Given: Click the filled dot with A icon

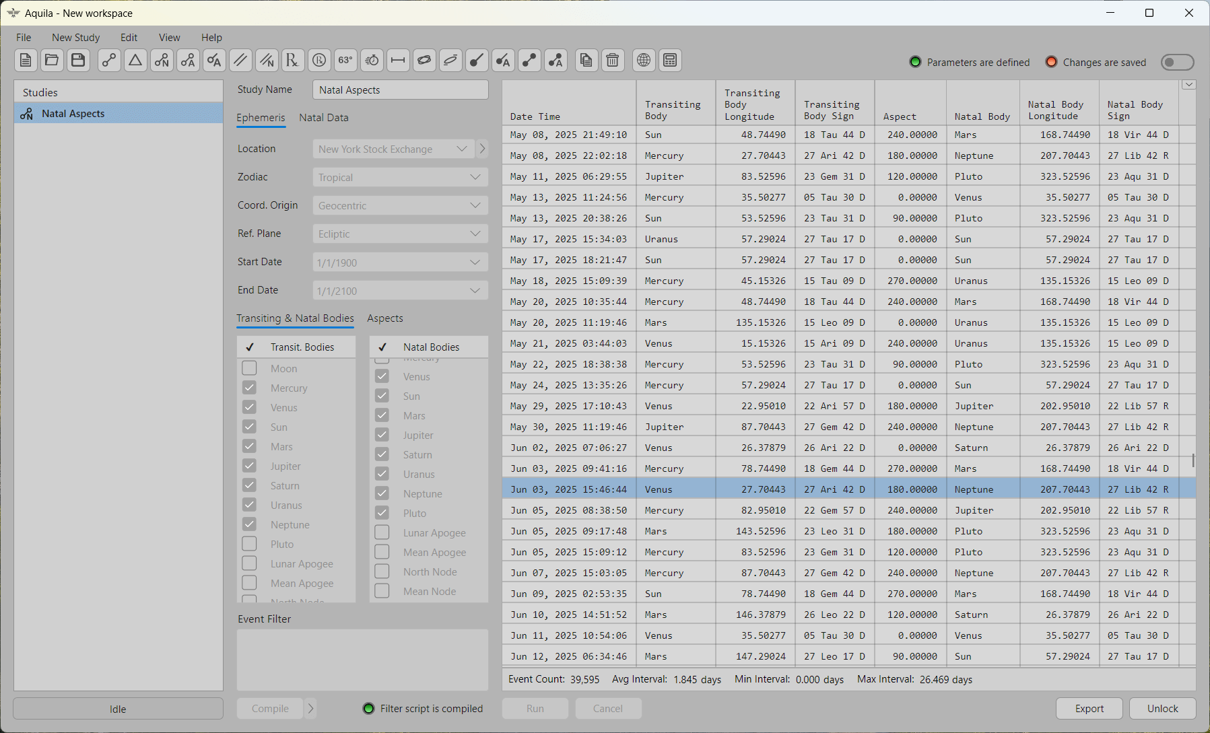Looking at the screenshot, I should pyautogui.click(x=503, y=61).
